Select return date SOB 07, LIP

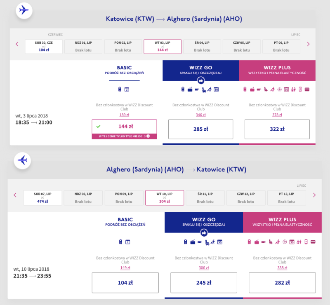pyautogui.click(x=42, y=198)
